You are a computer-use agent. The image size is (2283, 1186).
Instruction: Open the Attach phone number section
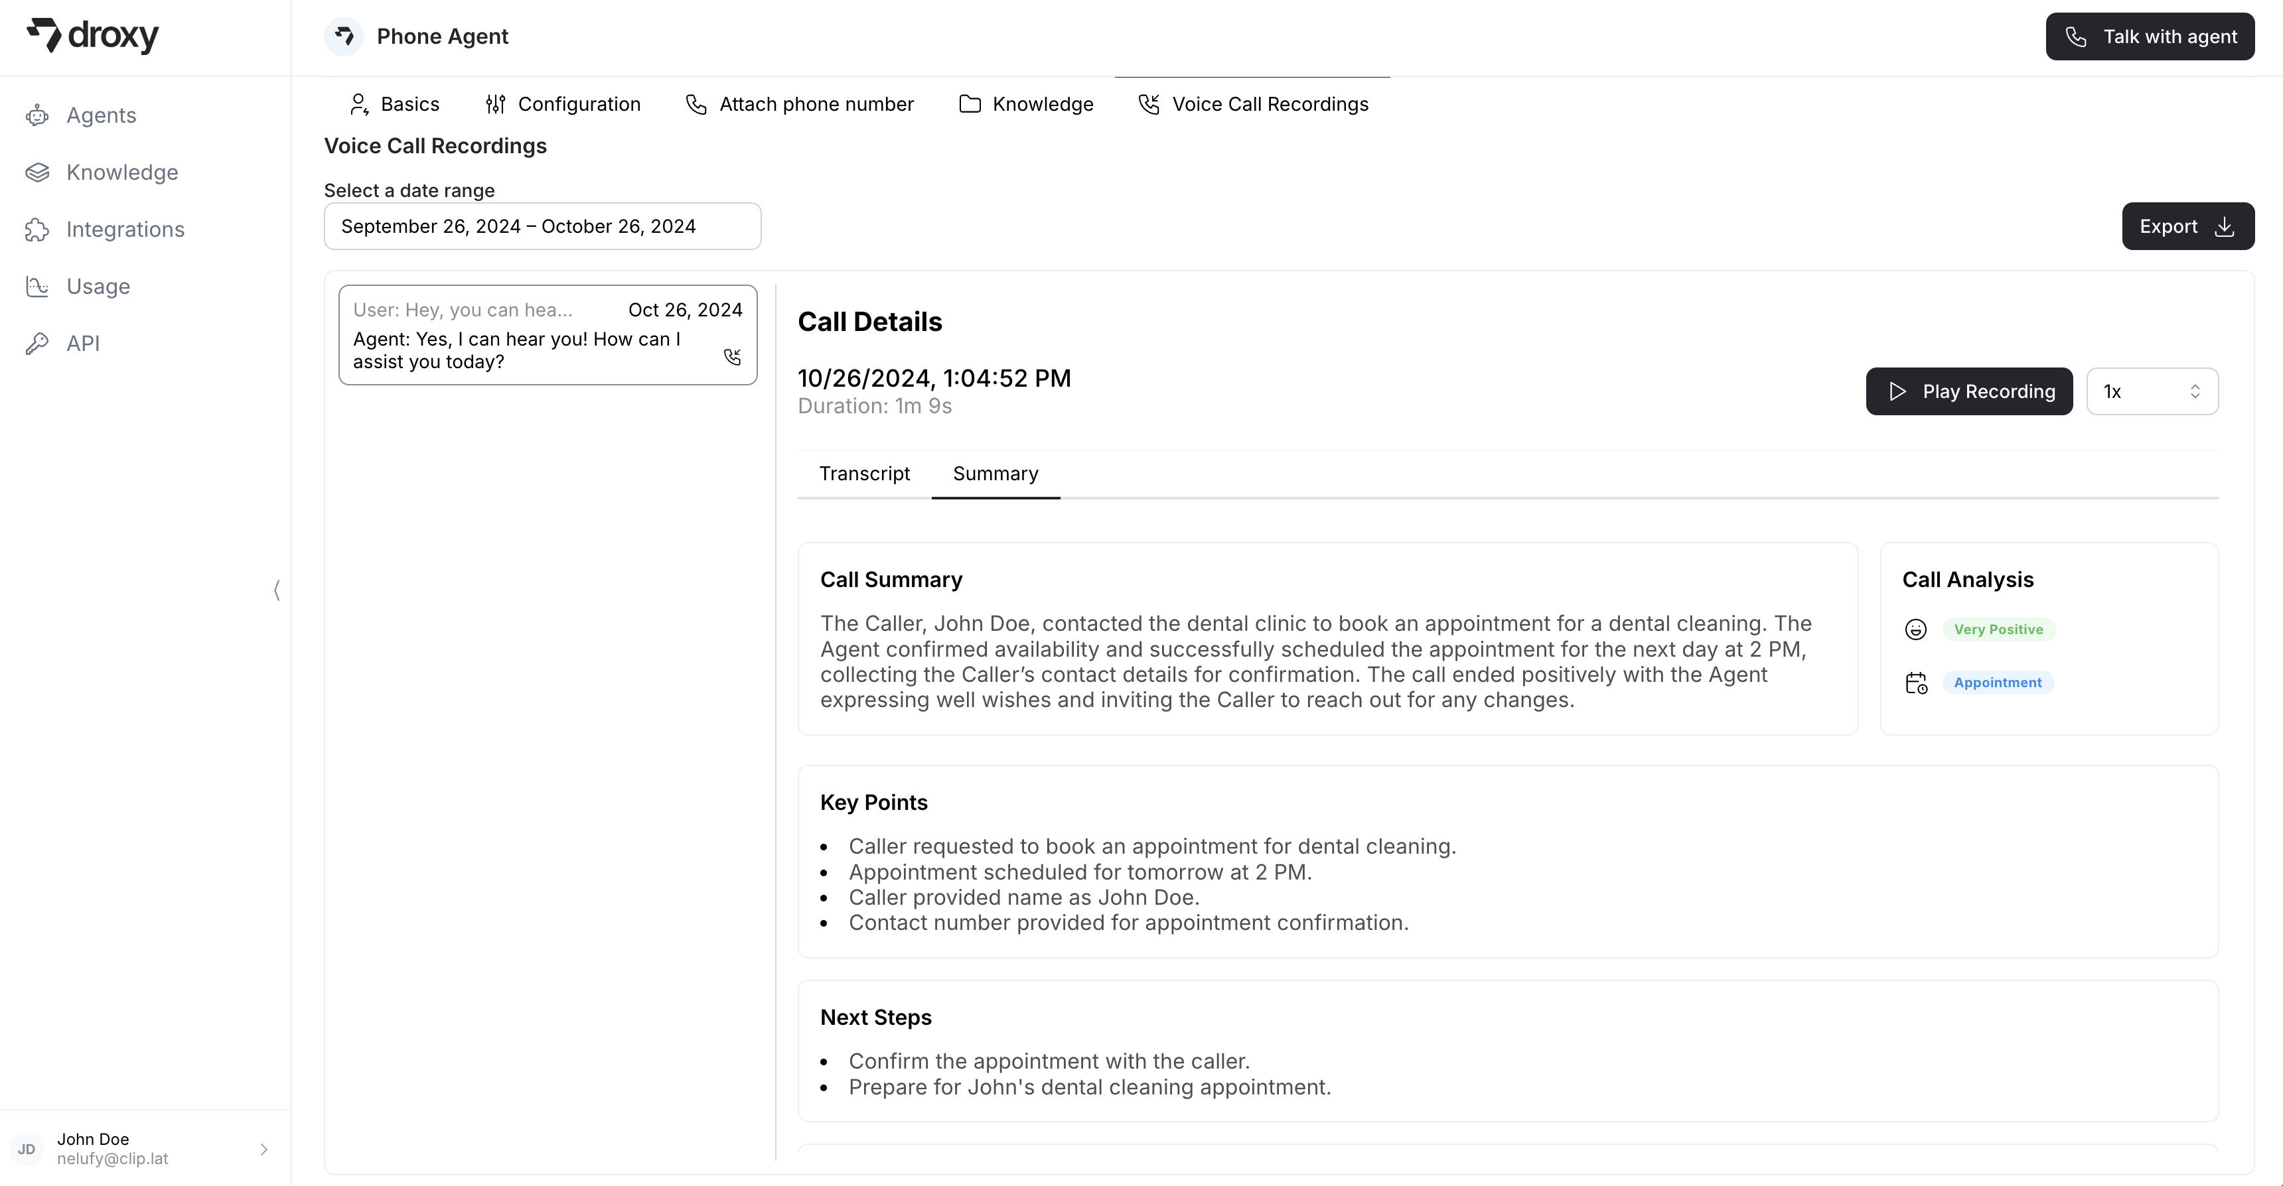click(798, 103)
